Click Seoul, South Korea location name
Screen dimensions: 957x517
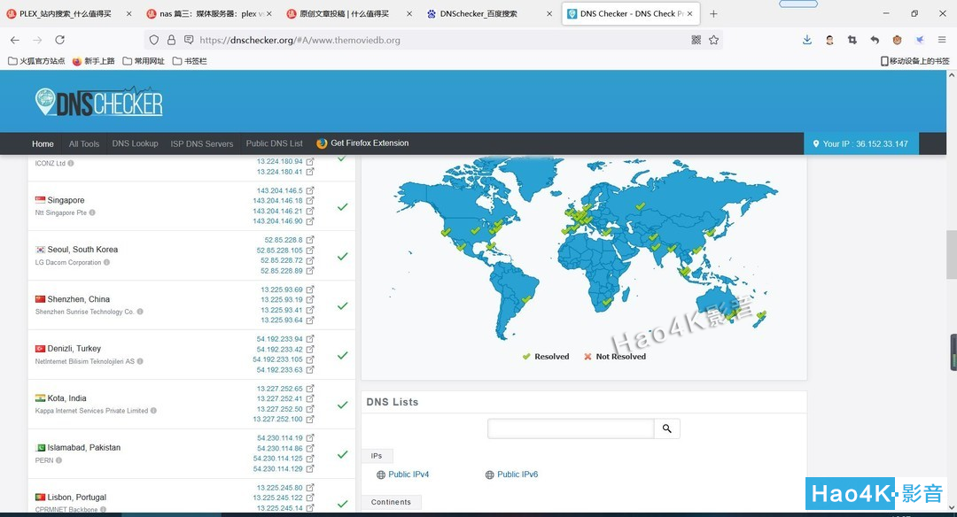[x=82, y=250]
